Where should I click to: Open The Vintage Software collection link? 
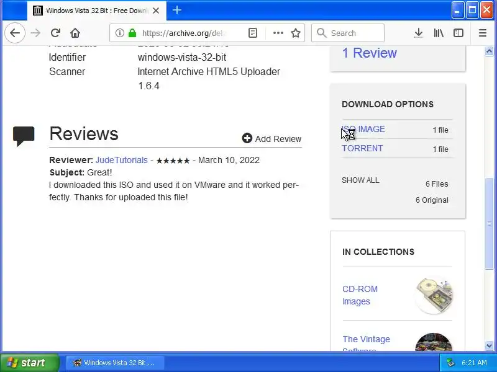pyautogui.click(x=366, y=344)
